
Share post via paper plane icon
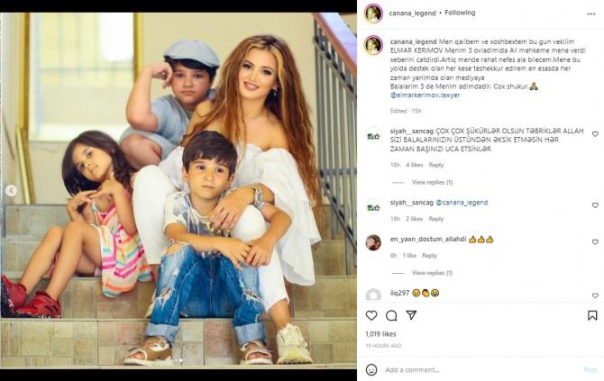(411, 315)
